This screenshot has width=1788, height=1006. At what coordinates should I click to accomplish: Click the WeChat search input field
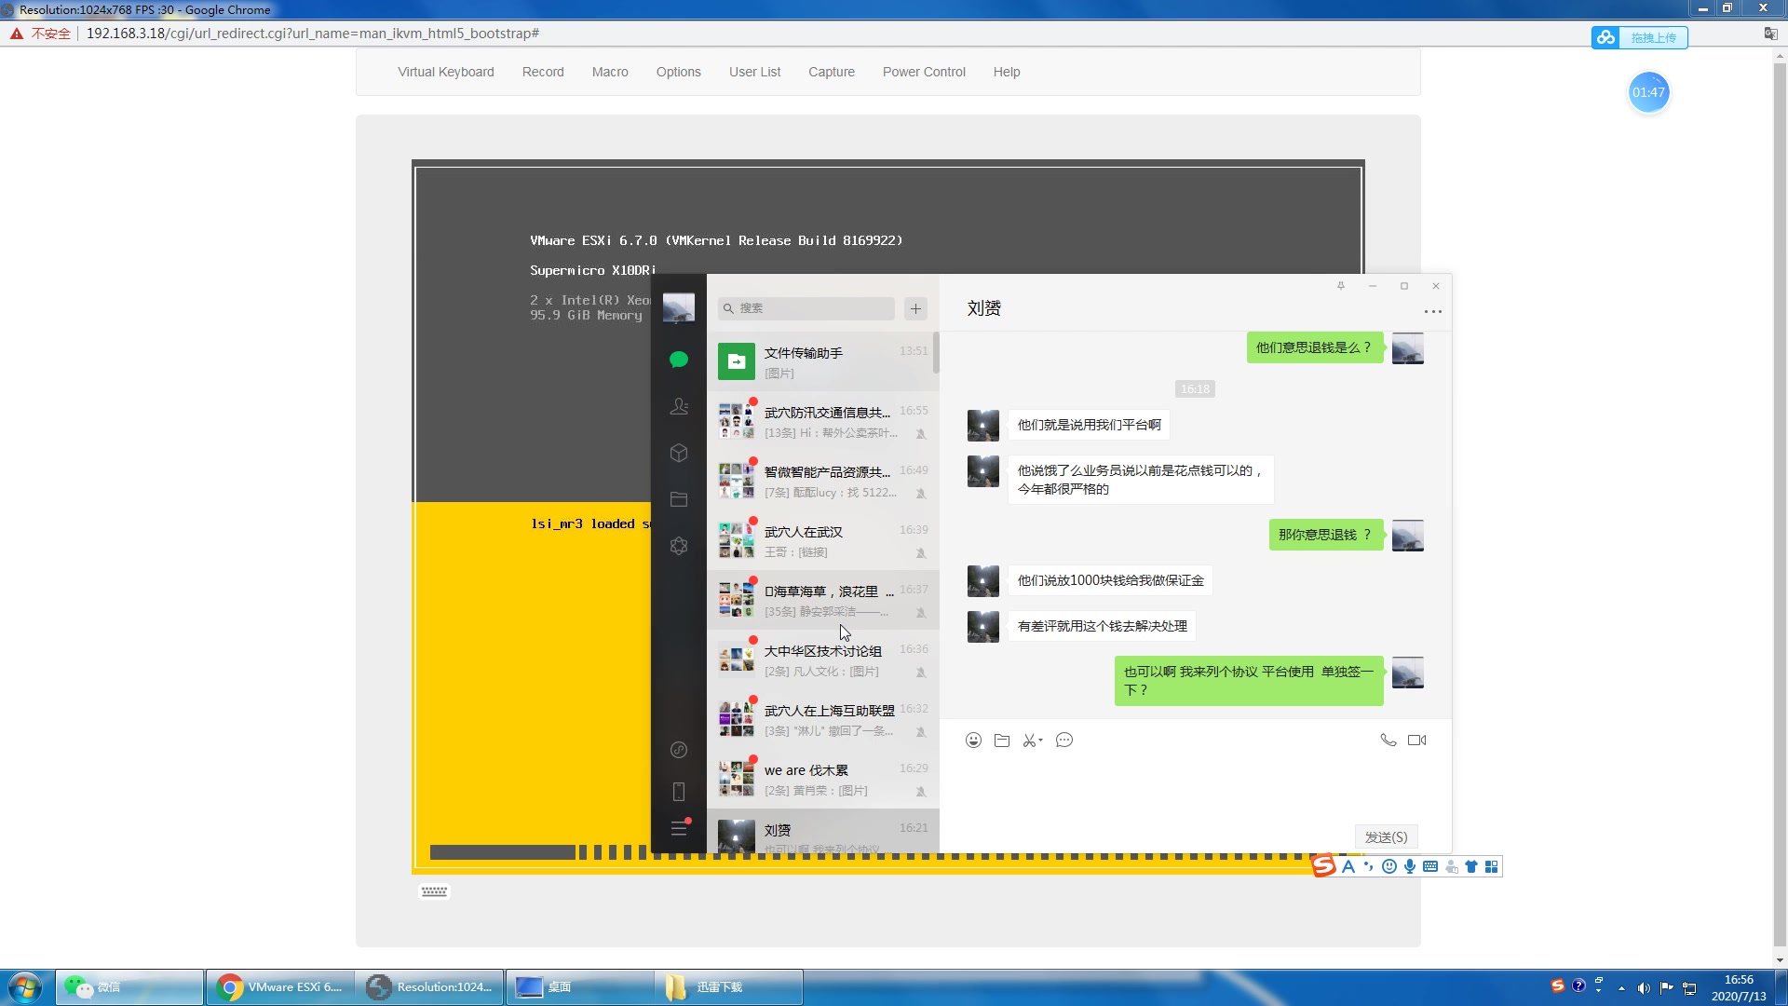click(x=806, y=308)
